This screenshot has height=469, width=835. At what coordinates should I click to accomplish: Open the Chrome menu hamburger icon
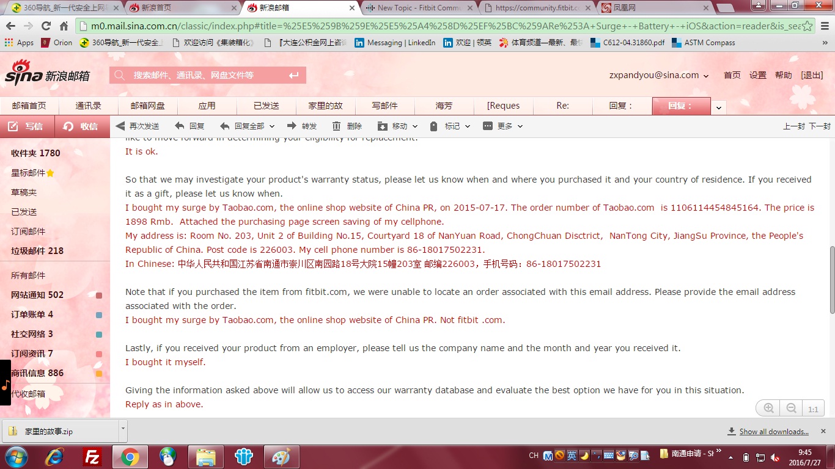(825, 26)
